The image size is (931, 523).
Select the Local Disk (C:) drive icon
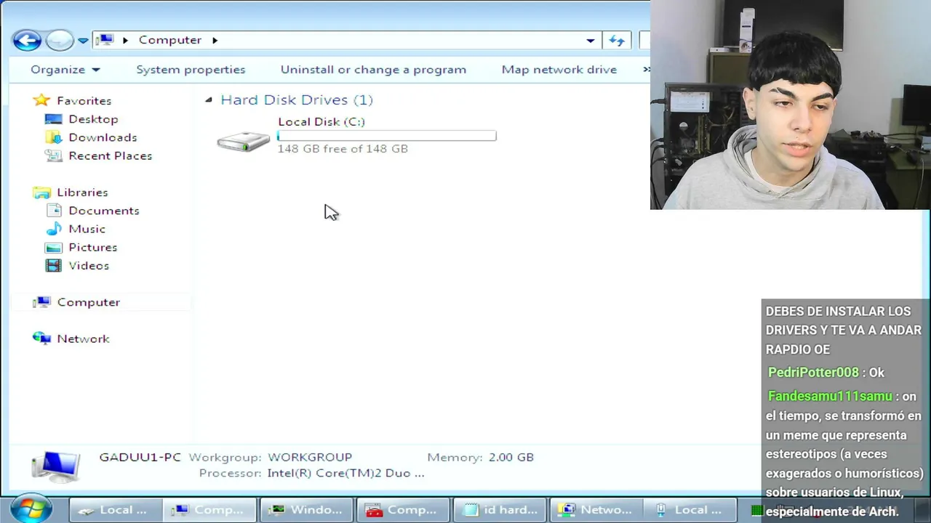[244, 141]
